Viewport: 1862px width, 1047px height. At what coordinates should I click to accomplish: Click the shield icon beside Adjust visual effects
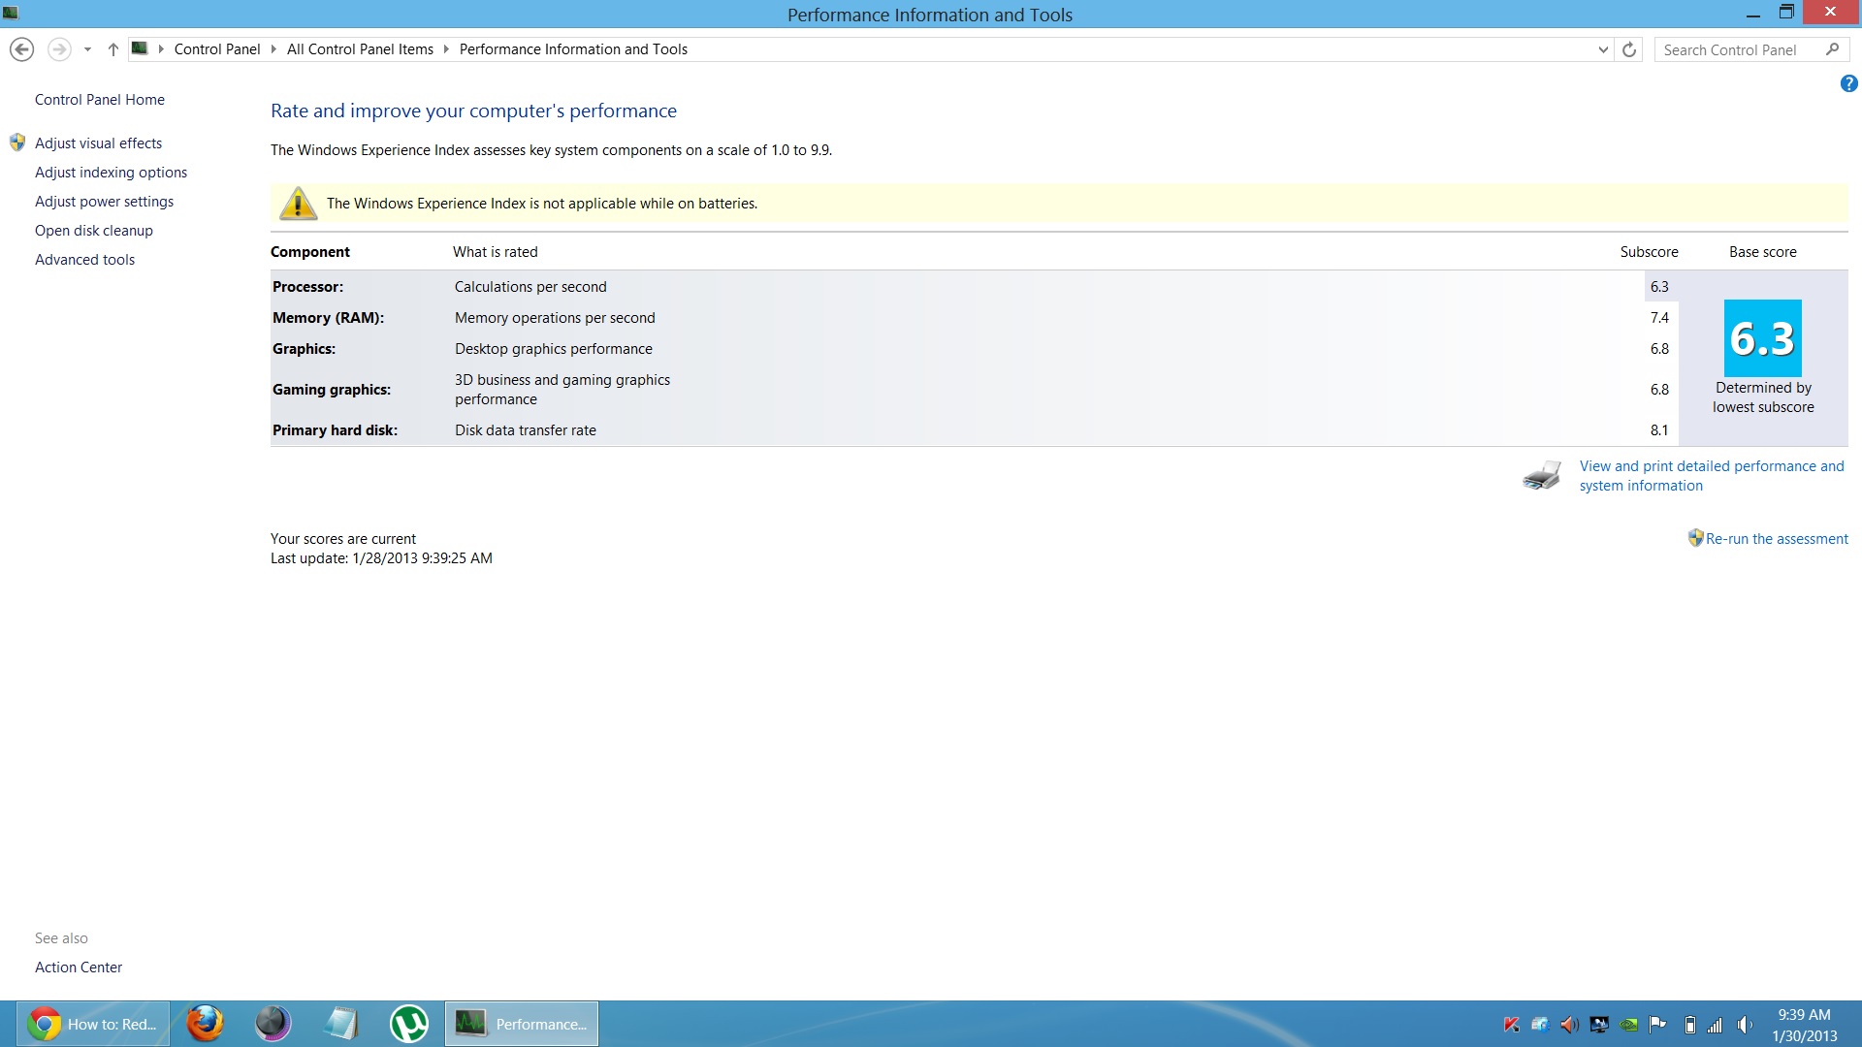point(17,143)
